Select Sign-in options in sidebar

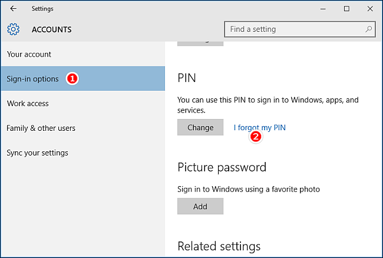[x=83, y=78]
